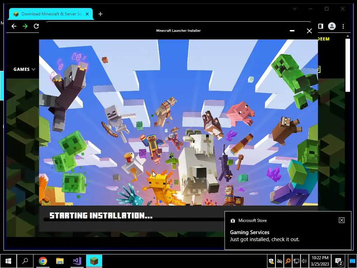Viewport: 357px width, 268px height.
Task: Click the webpage vertical scrollbar thumb
Action: 348,65
